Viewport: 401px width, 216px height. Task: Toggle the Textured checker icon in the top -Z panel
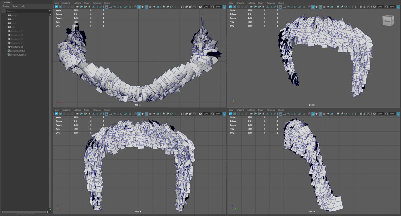150,7
